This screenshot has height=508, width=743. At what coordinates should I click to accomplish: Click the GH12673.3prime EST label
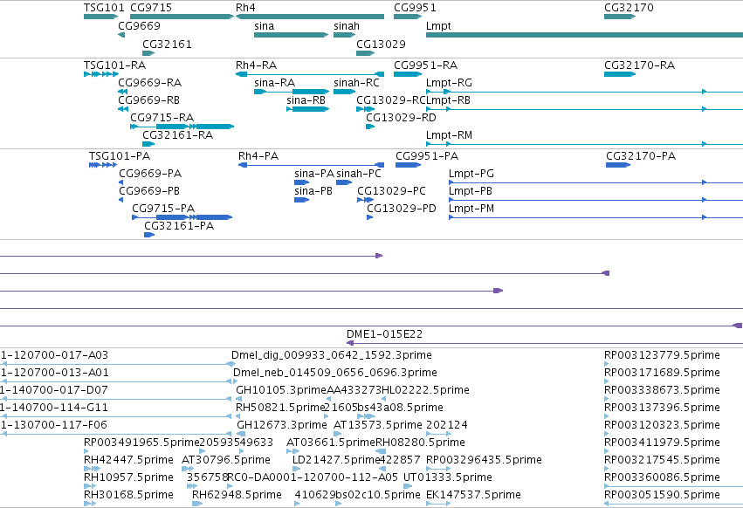pos(282,425)
